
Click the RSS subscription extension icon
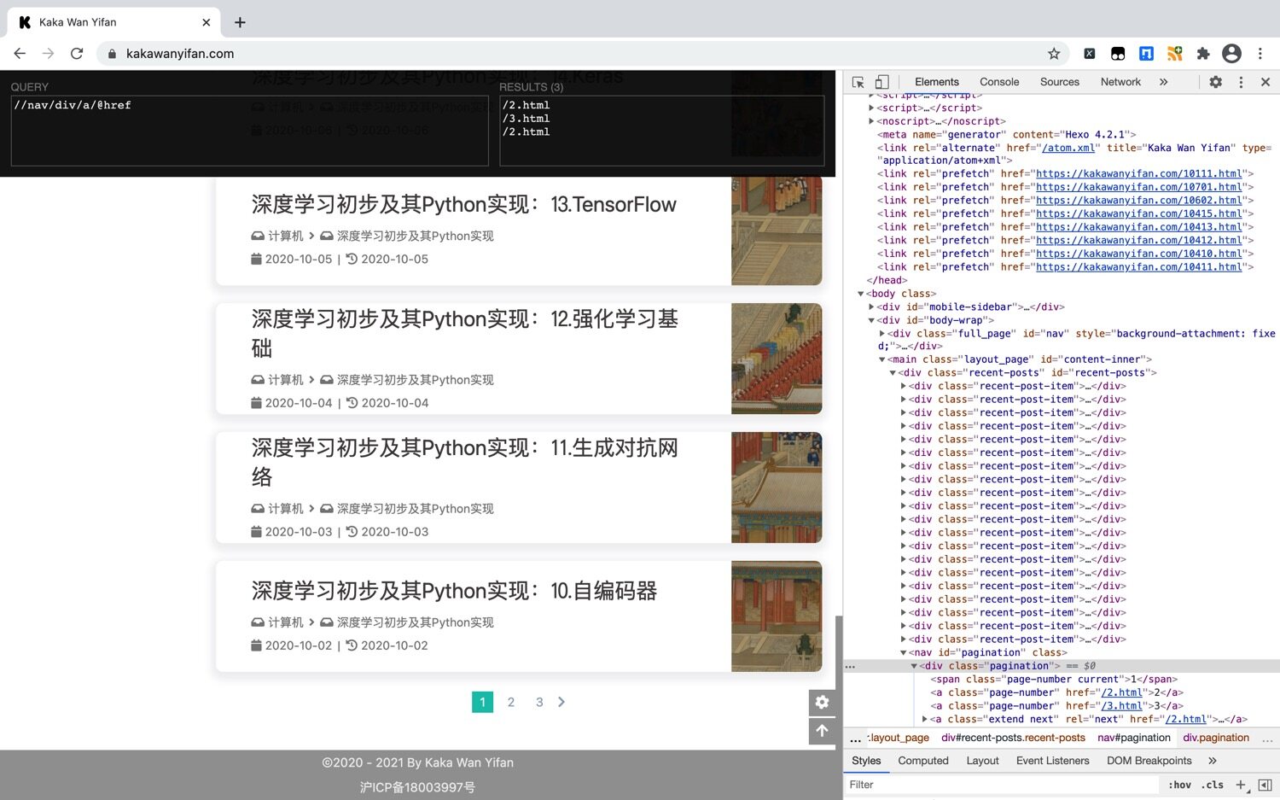pyautogui.click(x=1174, y=53)
